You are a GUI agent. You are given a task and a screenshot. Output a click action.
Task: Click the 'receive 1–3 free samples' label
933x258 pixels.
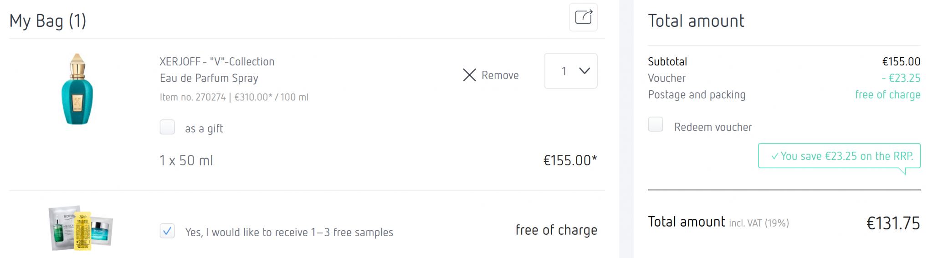[289, 233]
